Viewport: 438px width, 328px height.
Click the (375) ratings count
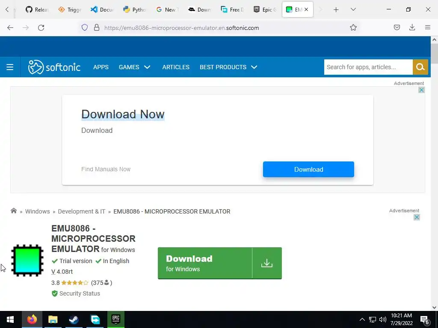coord(101,283)
